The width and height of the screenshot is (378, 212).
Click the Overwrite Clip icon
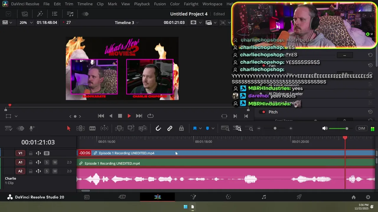(131, 128)
